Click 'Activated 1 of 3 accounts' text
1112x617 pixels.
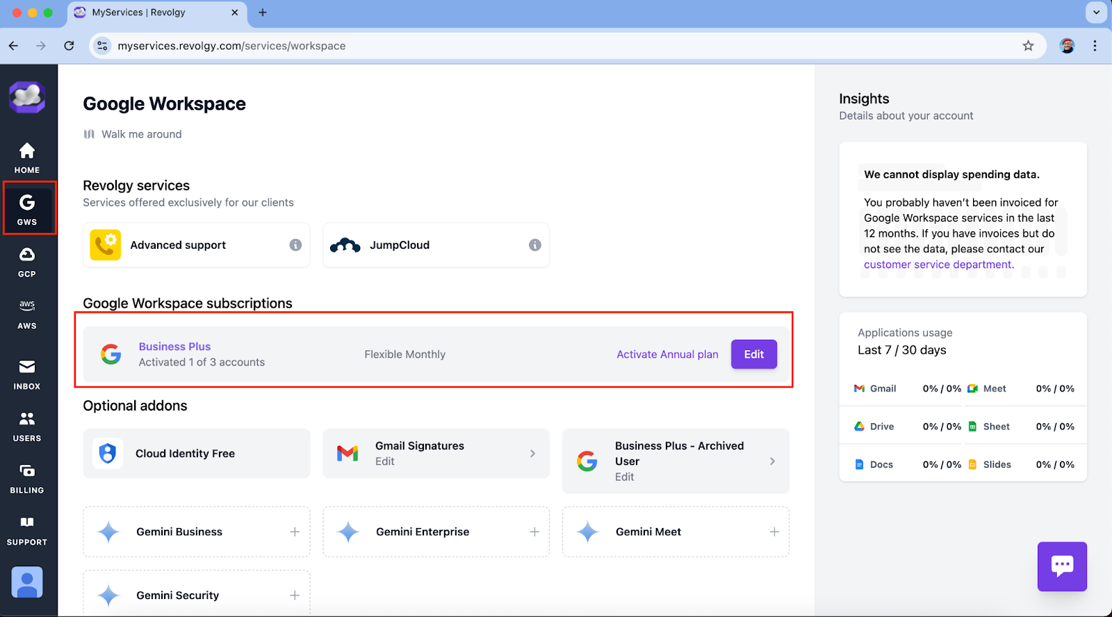pyautogui.click(x=202, y=362)
